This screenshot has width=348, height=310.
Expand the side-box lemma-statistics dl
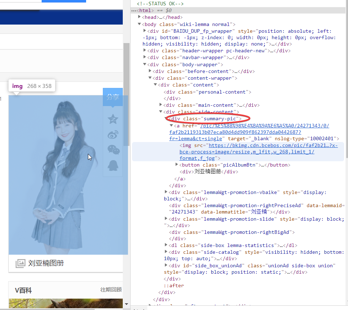click(x=166, y=245)
